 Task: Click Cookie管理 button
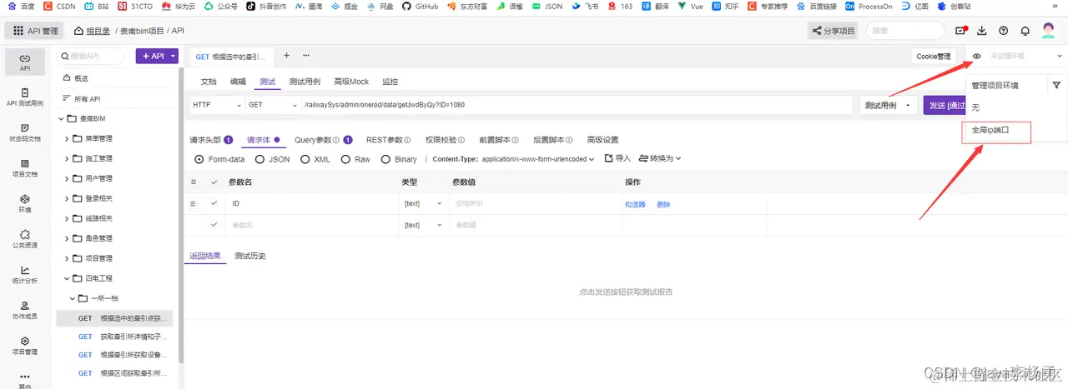coord(933,57)
